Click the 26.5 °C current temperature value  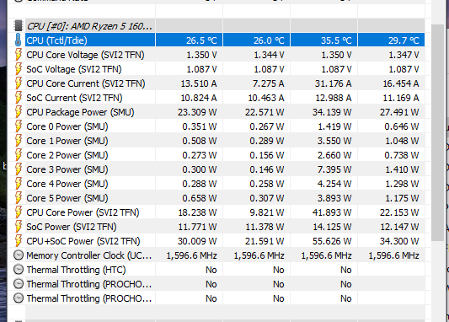[201, 40]
